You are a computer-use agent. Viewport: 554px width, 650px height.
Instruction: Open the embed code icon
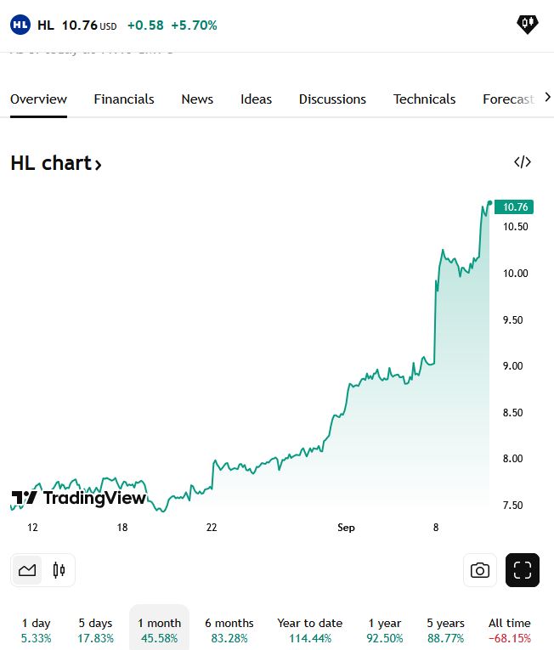coord(523,162)
